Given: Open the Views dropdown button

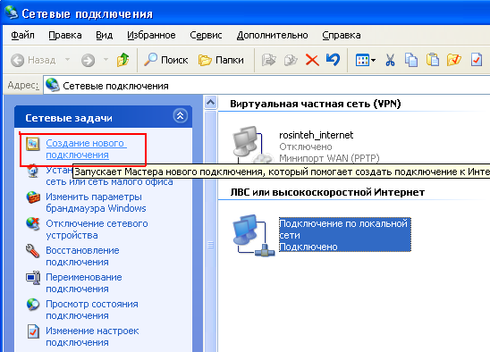Looking at the screenshot, I should point(366,60).
